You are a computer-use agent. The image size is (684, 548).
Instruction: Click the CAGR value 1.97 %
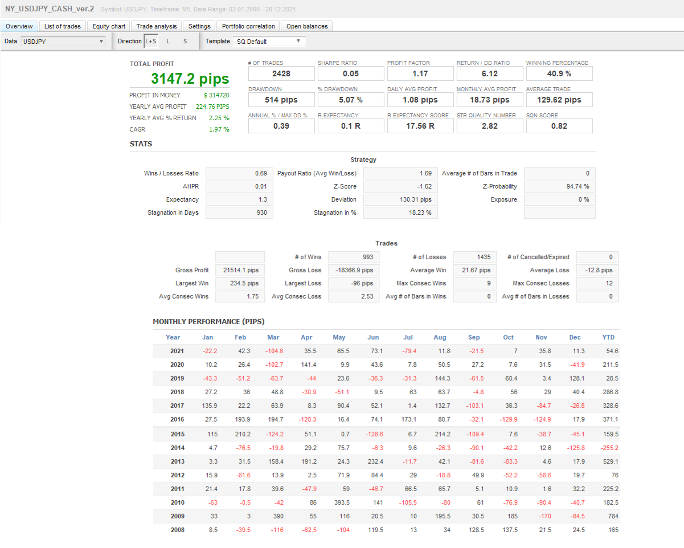coord(219,129)
